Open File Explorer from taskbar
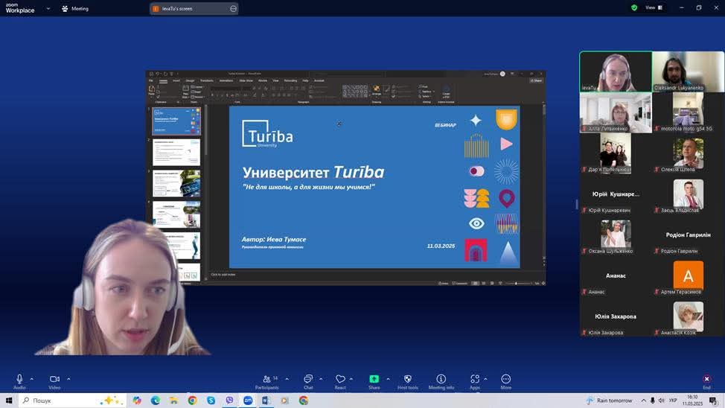 (174, 400)
